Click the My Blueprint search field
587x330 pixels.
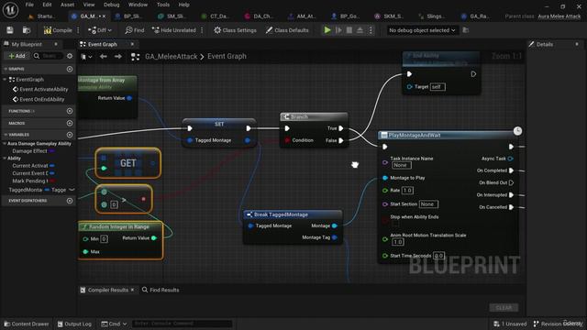[x=48, y=56]
